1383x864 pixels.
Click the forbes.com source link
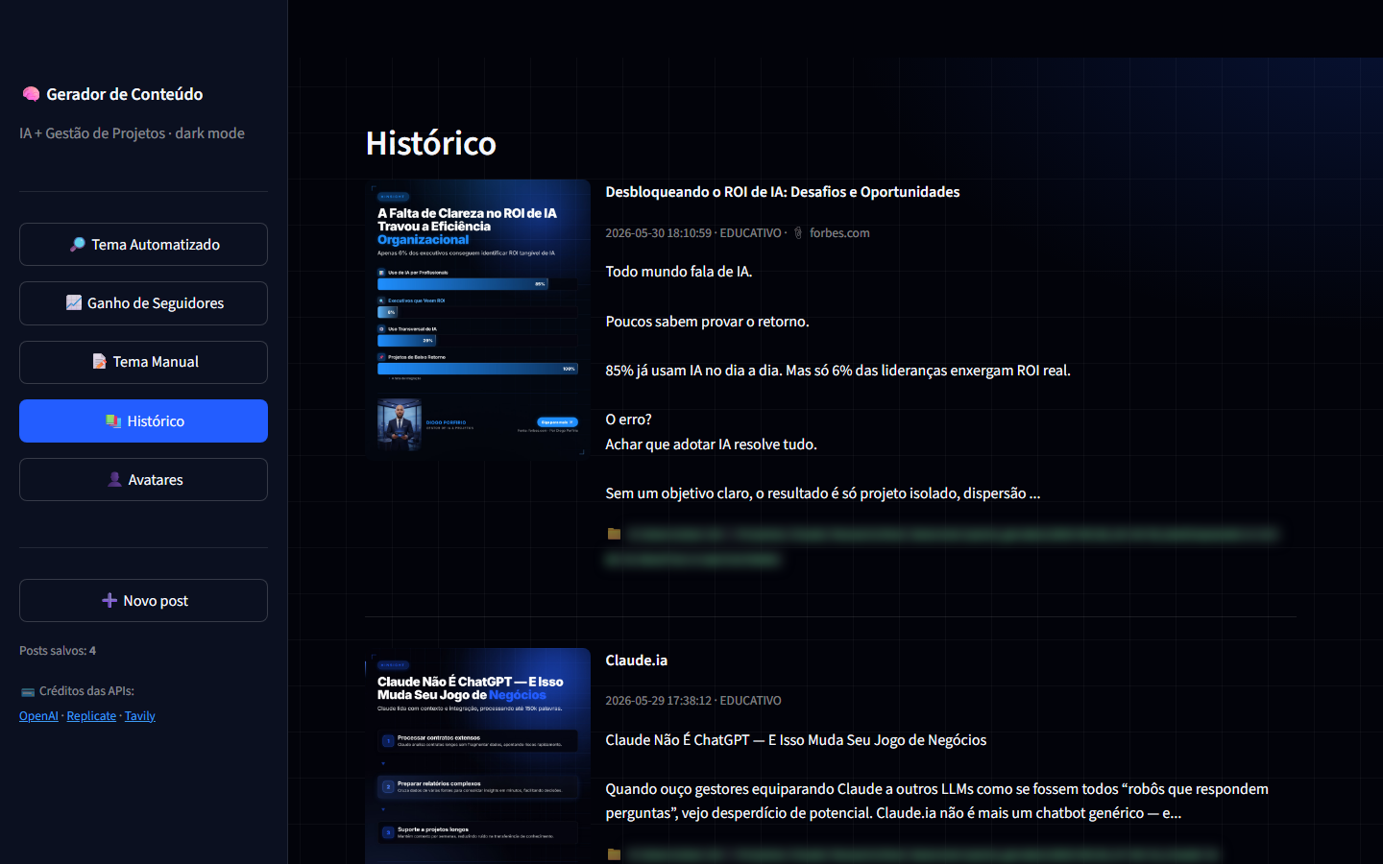pyautogui.click(x=839, y=233)
